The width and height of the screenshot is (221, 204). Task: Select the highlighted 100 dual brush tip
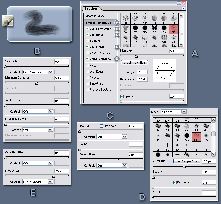pyautogui.click(x=196, y=137)
